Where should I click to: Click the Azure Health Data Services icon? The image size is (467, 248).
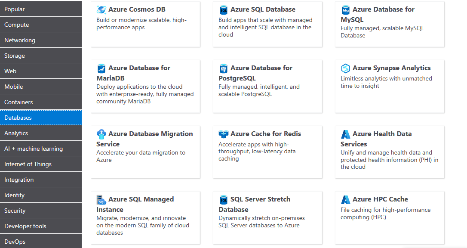tap(345, 134)
